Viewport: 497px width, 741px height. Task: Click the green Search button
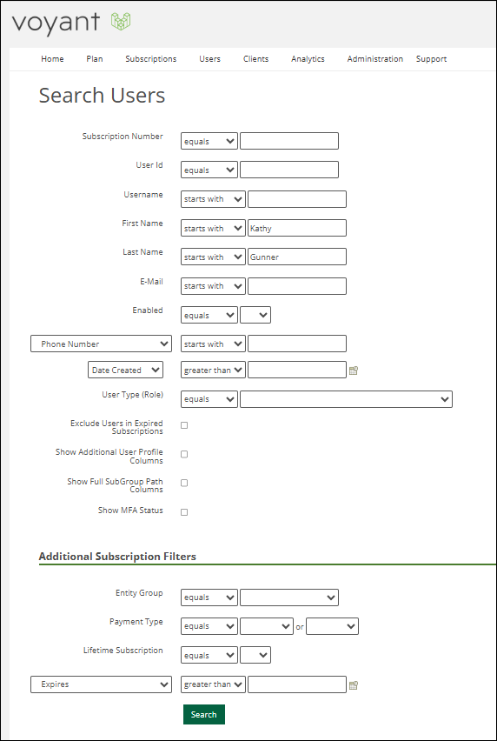204,715
